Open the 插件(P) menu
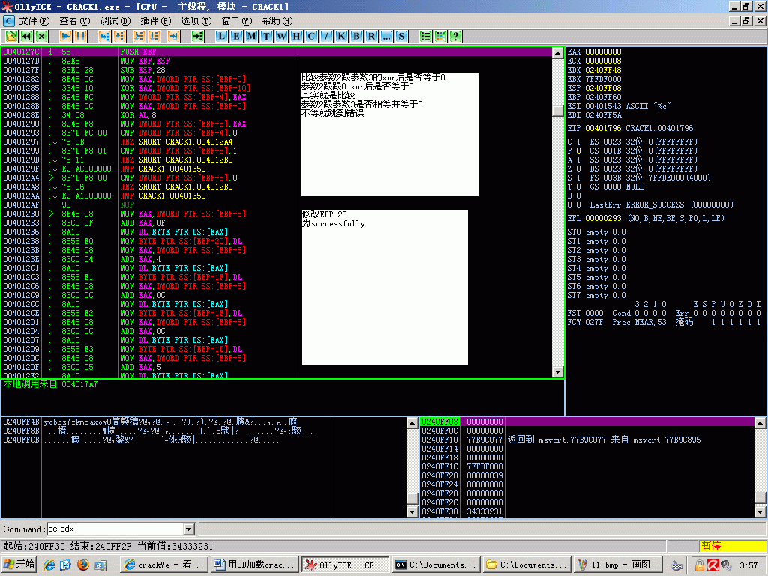The width and height of the screenshot is (768, 576). [x=156, y=21]
